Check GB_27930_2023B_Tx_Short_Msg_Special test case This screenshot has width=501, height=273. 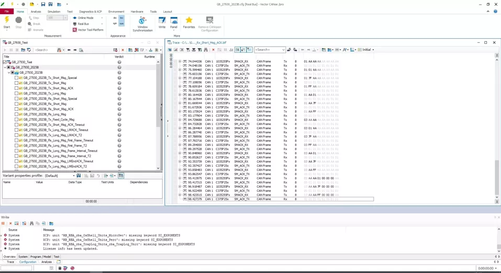[x=16, y=77]
